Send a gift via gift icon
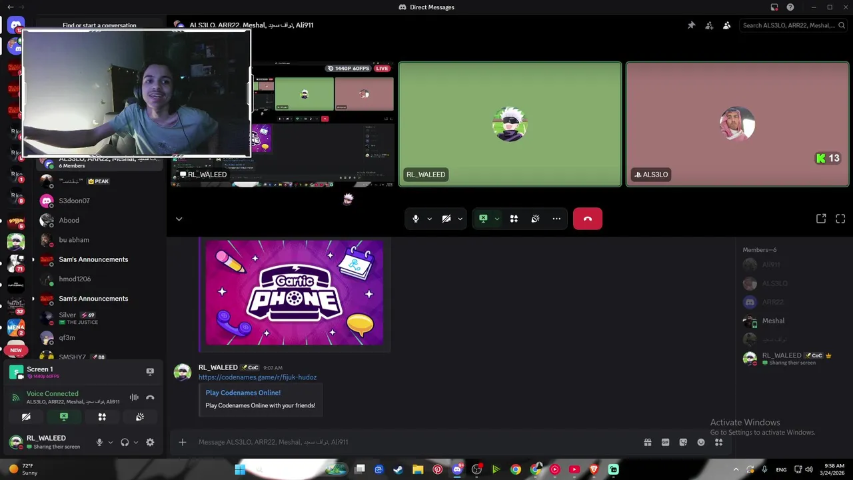 647,442
